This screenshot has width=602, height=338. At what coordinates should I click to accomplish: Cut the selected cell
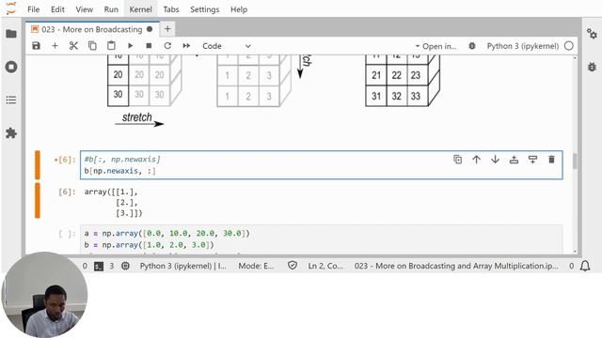[x=73, y=46]
